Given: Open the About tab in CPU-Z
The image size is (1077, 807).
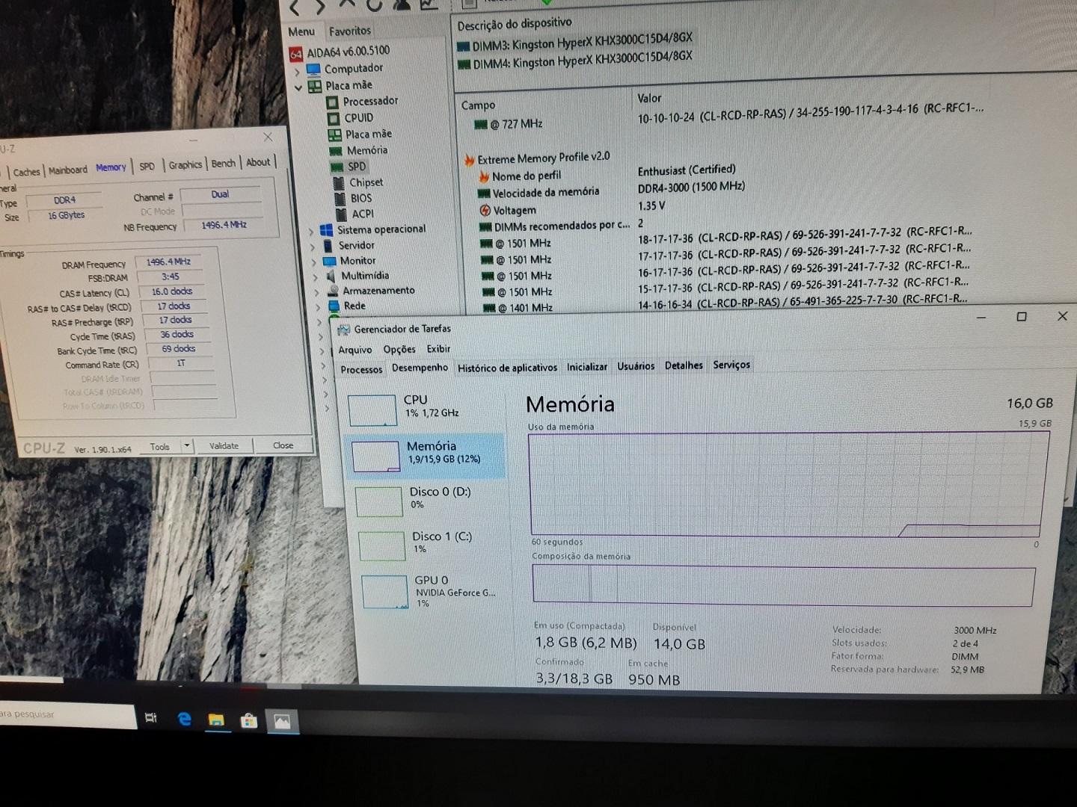Looking at the screenshot, I should [x=258, y=162].
